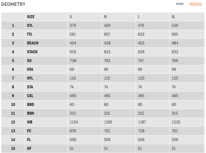Select the S size column header
Viewport: 206px width, 153px height.
[x=71, y=17]
